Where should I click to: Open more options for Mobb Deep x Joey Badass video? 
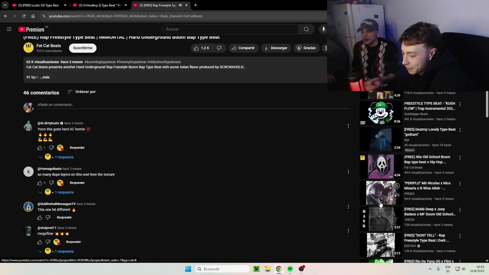460,210
